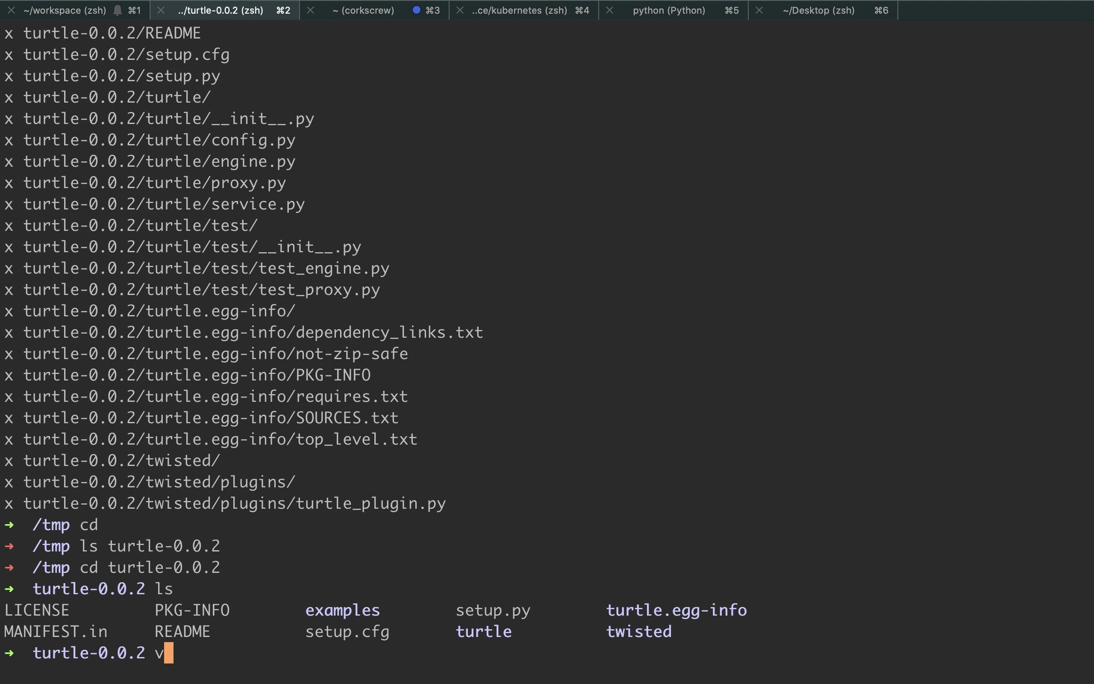This screenshot has height=684, width=1094.
Task: Switch to the python (Python) tab
Action: pyautogui.click(x=669, y=10)
